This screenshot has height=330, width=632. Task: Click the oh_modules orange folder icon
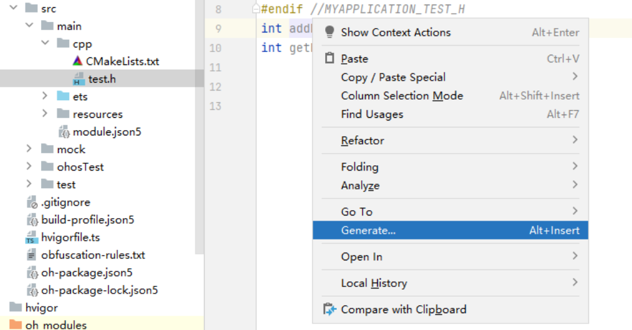click(16, 324)
